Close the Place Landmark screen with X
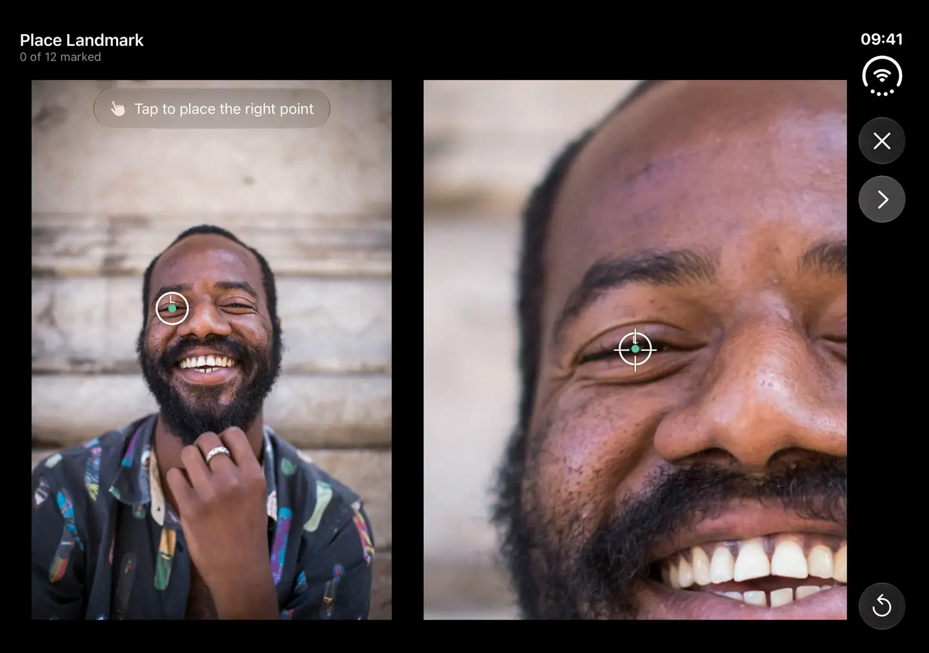Viewport: 929px width, 653px height. coord(882,141)
